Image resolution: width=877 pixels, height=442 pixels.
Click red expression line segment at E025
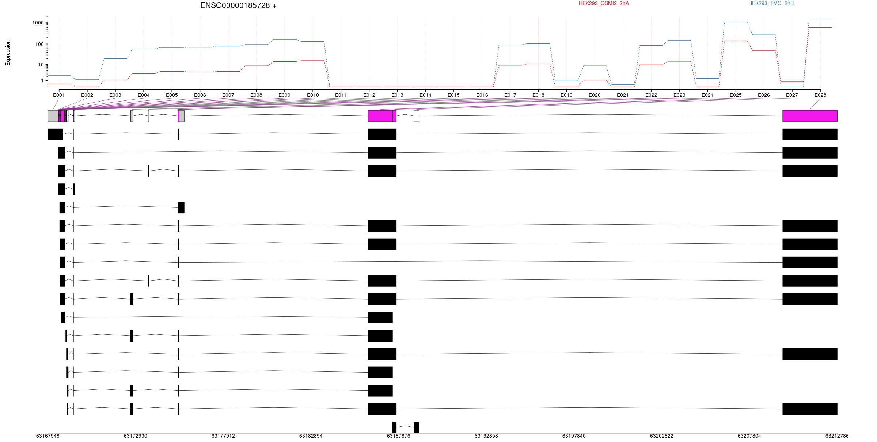(x=736, y=41)
